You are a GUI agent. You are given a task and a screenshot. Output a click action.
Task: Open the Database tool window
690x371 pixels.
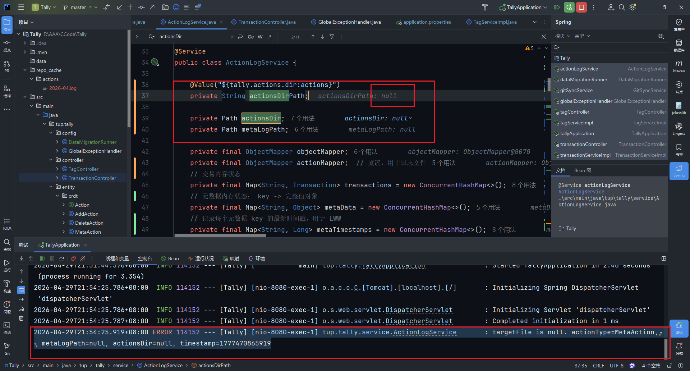click(x=679, y=46)
